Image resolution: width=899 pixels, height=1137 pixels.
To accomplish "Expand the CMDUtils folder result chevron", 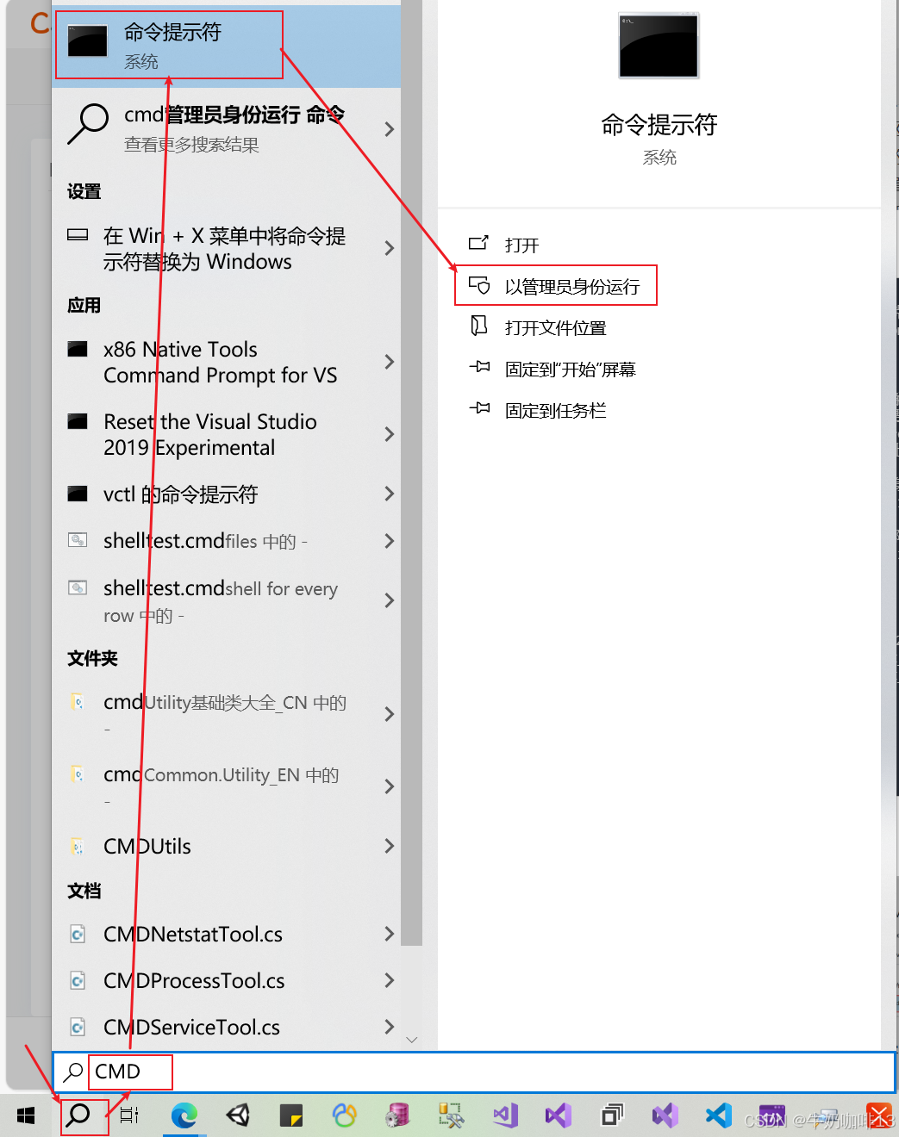I will [x=390, y=846].
